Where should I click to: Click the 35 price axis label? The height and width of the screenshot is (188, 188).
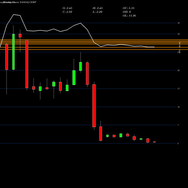[x=179, y=23]
